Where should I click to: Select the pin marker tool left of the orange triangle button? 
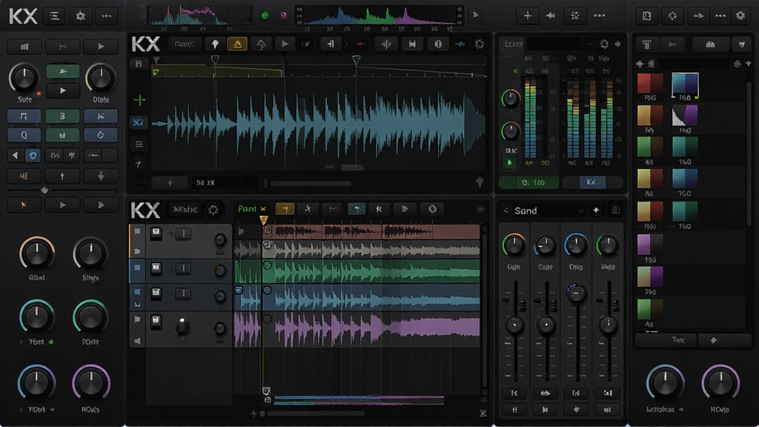click(215, 44)
